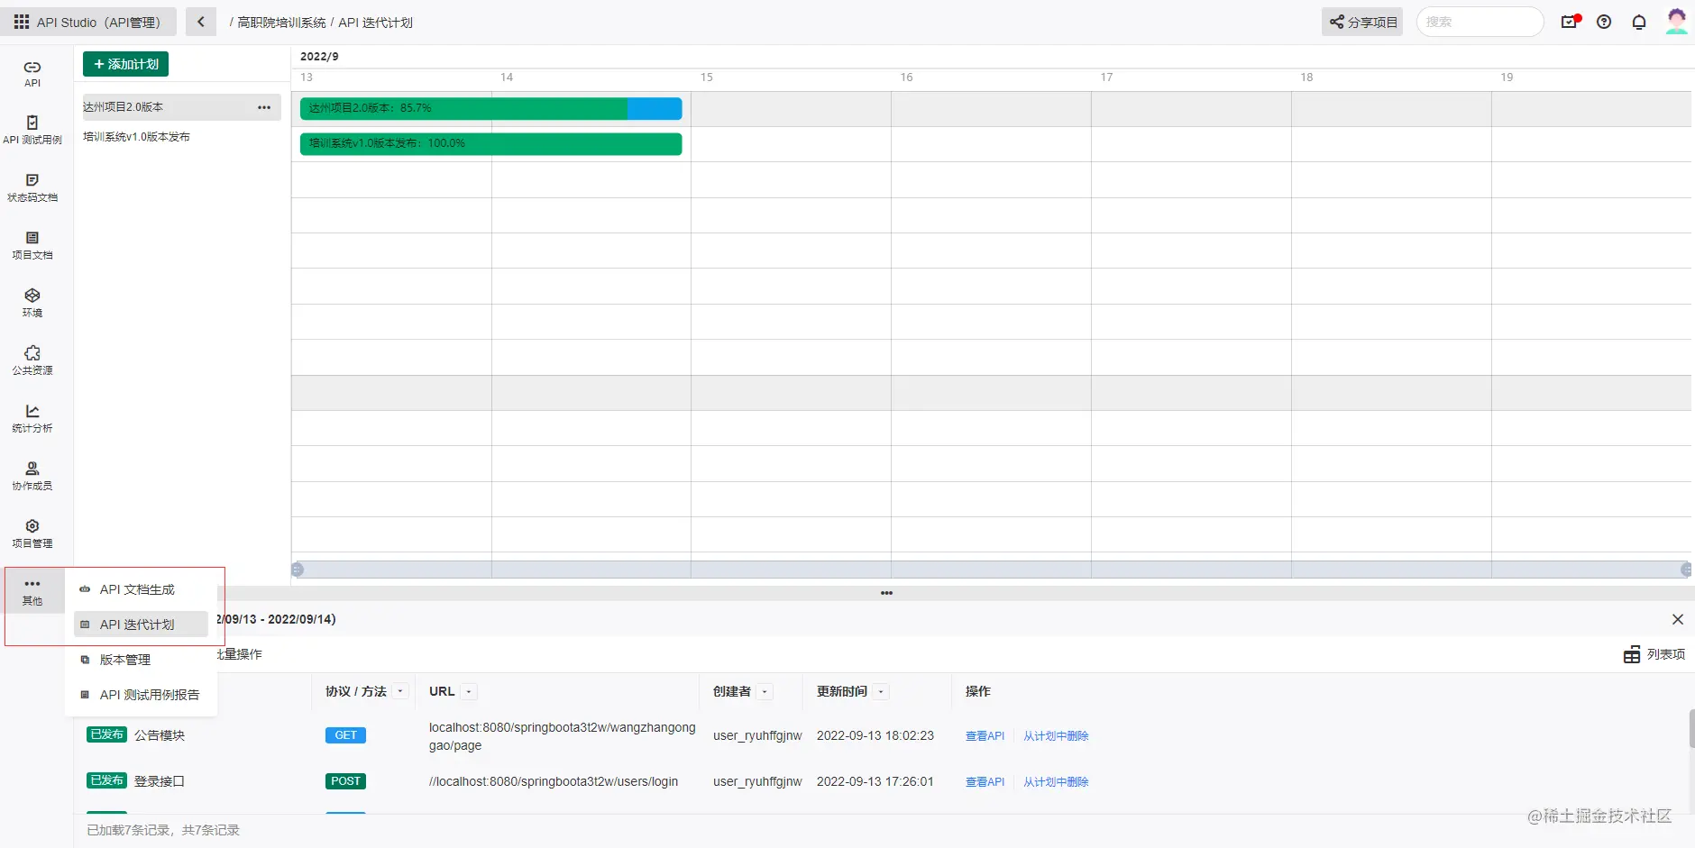
Task: Click 高职院培训系统 breadcrumb
Action: 281,23
